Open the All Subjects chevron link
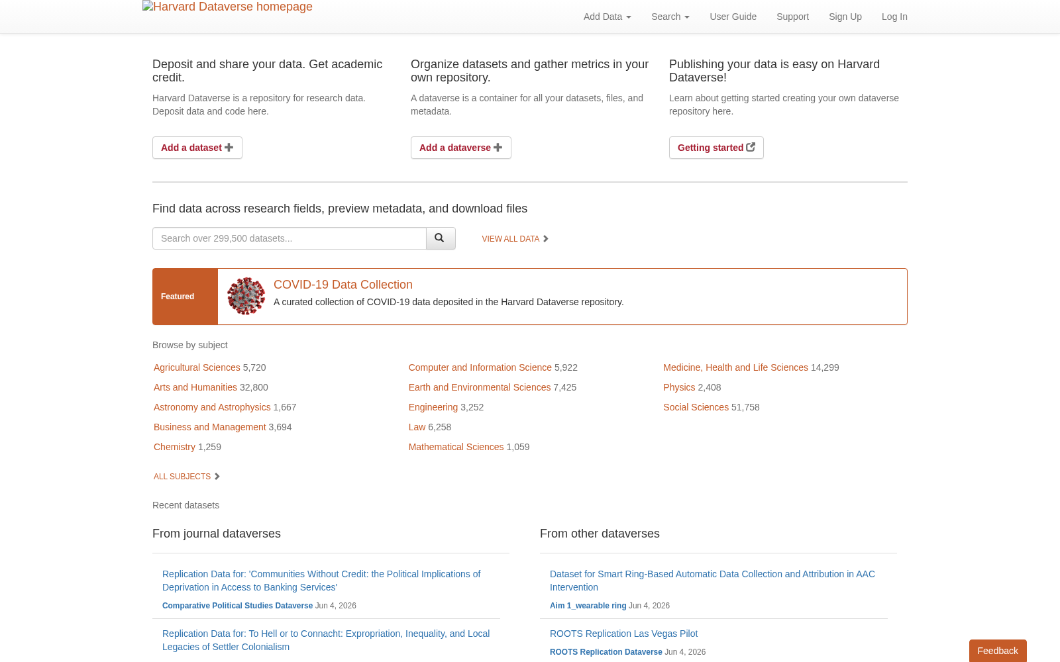1060x662 pixels. coord(187,477)
